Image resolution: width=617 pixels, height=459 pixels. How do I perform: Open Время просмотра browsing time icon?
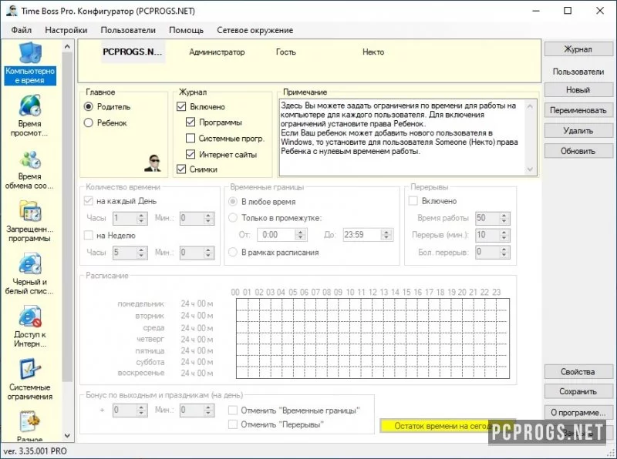[x=30, y=106]
